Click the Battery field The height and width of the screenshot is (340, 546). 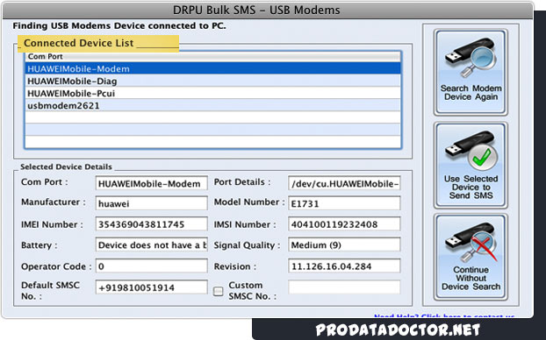tap(152, 244)
